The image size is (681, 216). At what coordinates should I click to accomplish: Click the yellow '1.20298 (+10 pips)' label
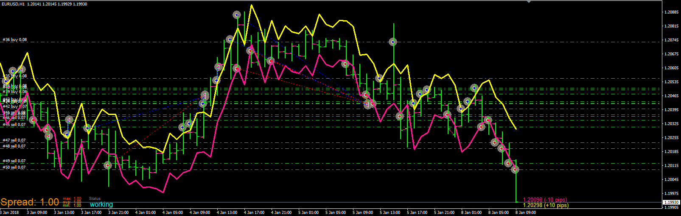coord(546,205)
